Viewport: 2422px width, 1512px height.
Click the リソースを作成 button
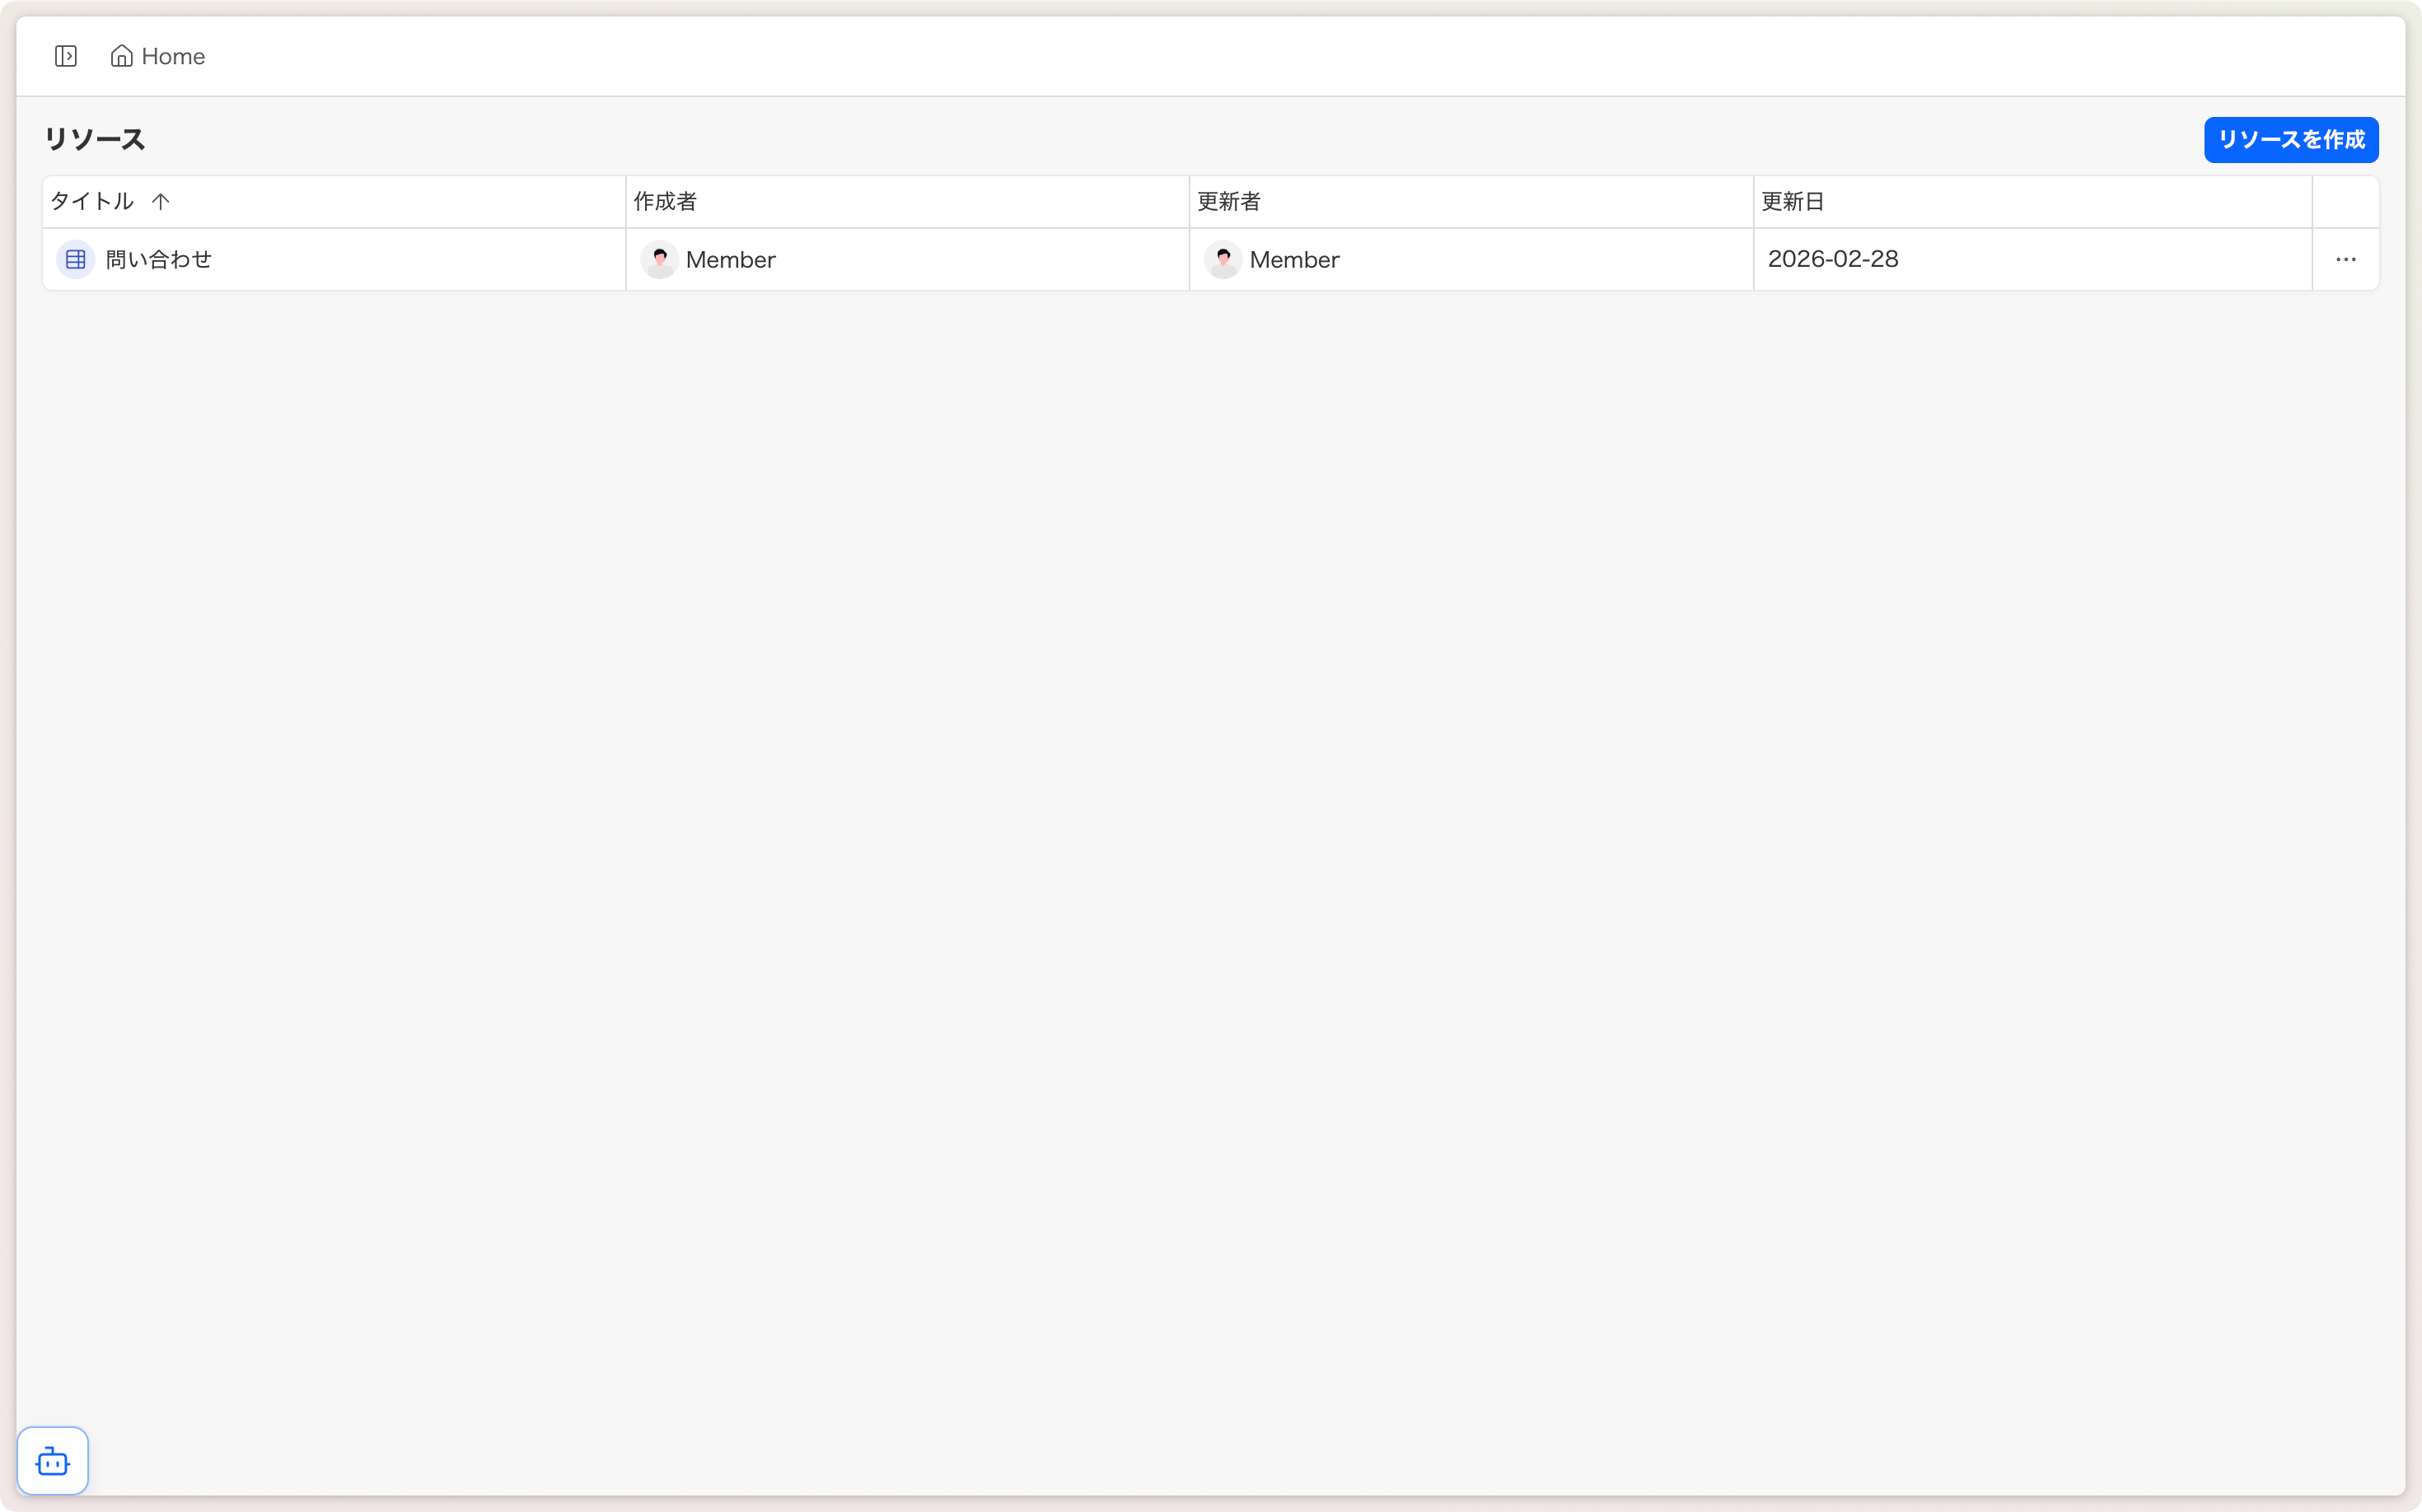point(2290,140)
